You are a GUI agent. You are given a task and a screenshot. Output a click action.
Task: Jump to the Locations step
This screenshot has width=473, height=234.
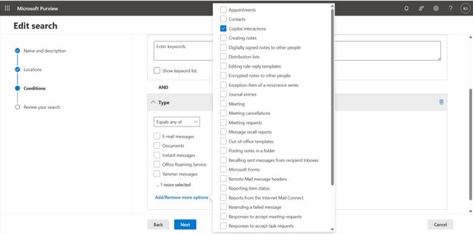coord(33,70)
